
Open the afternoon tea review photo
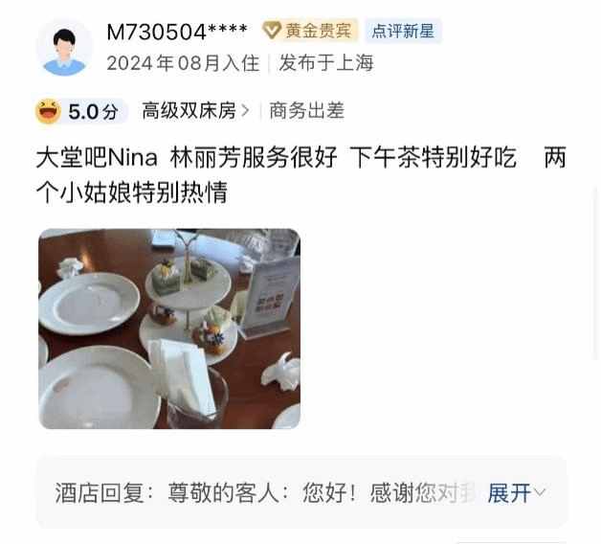coord(169,329)
